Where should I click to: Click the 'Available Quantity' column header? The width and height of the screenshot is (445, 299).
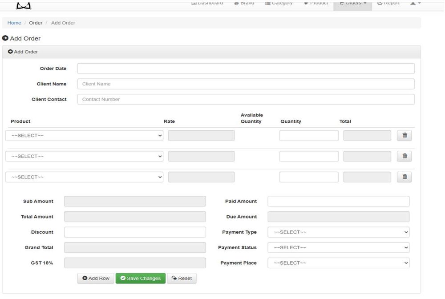point(251,118)
